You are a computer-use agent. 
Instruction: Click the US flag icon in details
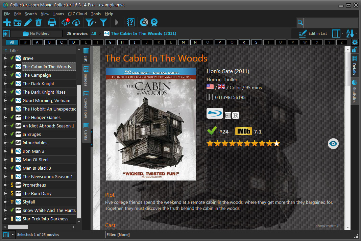(x=210, y=87)
